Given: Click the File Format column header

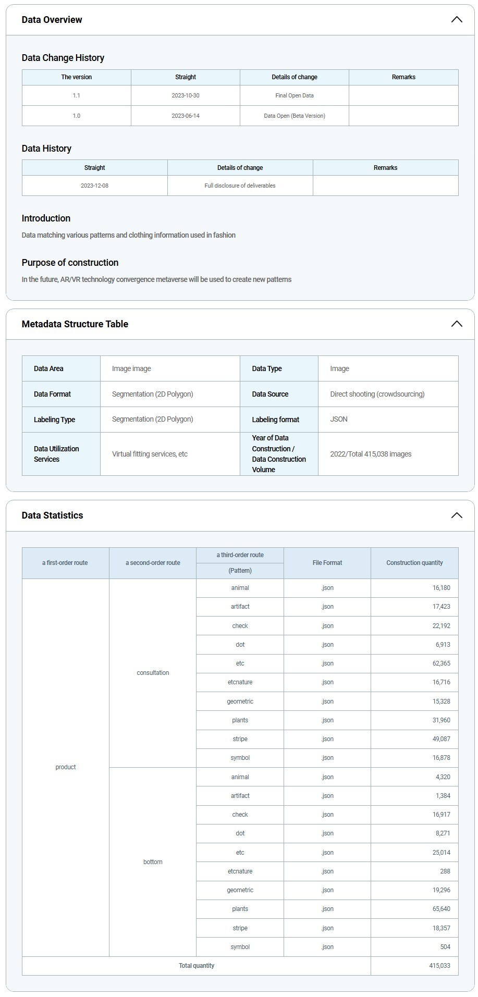Looking at the screenshot, I should tap(327, 563).
